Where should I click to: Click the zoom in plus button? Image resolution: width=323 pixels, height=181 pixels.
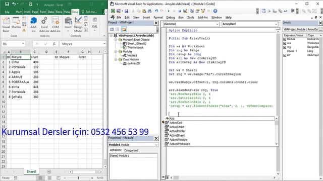[92, 178]
